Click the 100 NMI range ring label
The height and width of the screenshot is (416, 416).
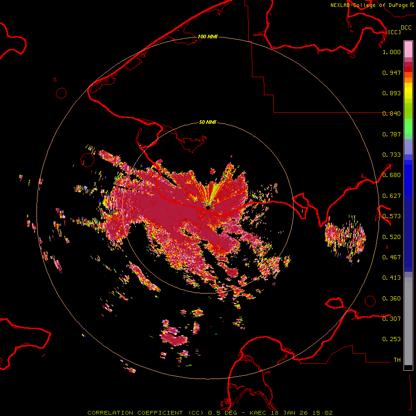coord(208,37)
